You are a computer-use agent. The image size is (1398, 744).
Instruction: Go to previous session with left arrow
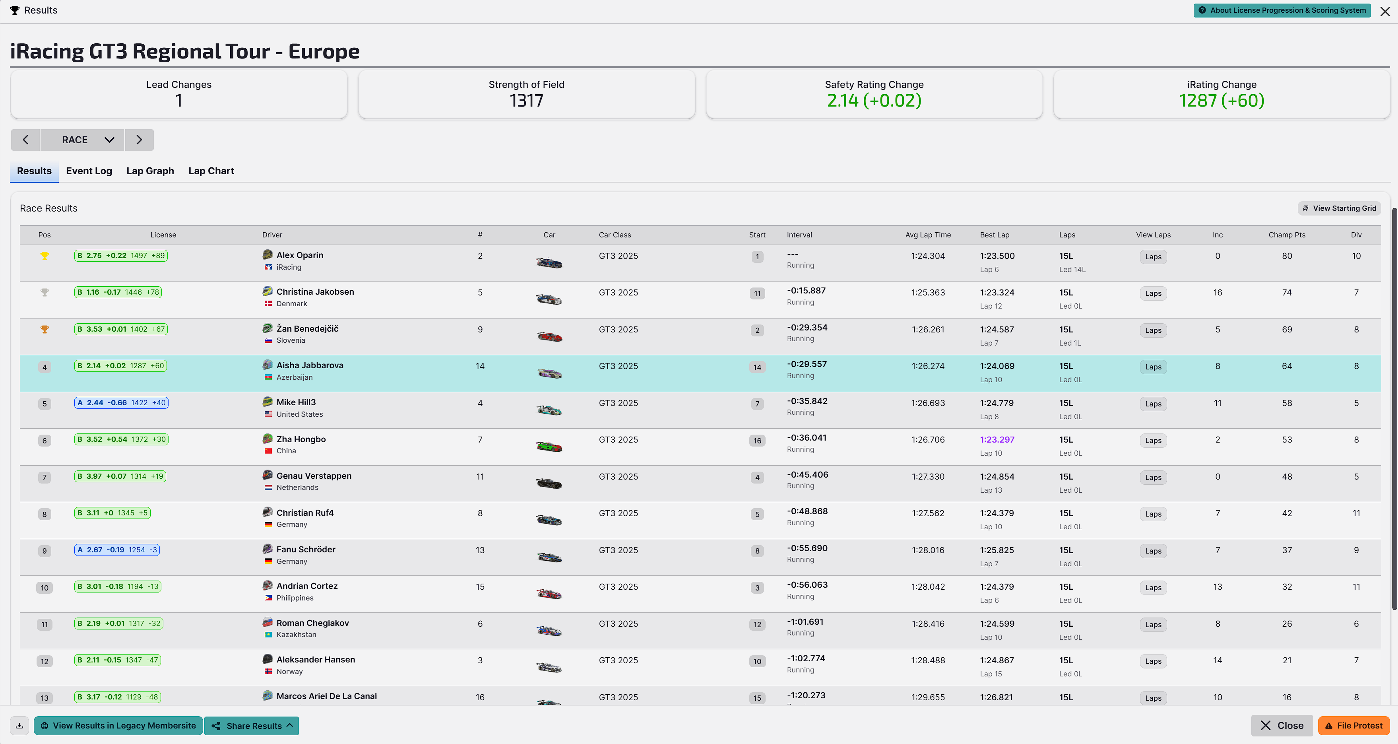[x=25, y=140]
